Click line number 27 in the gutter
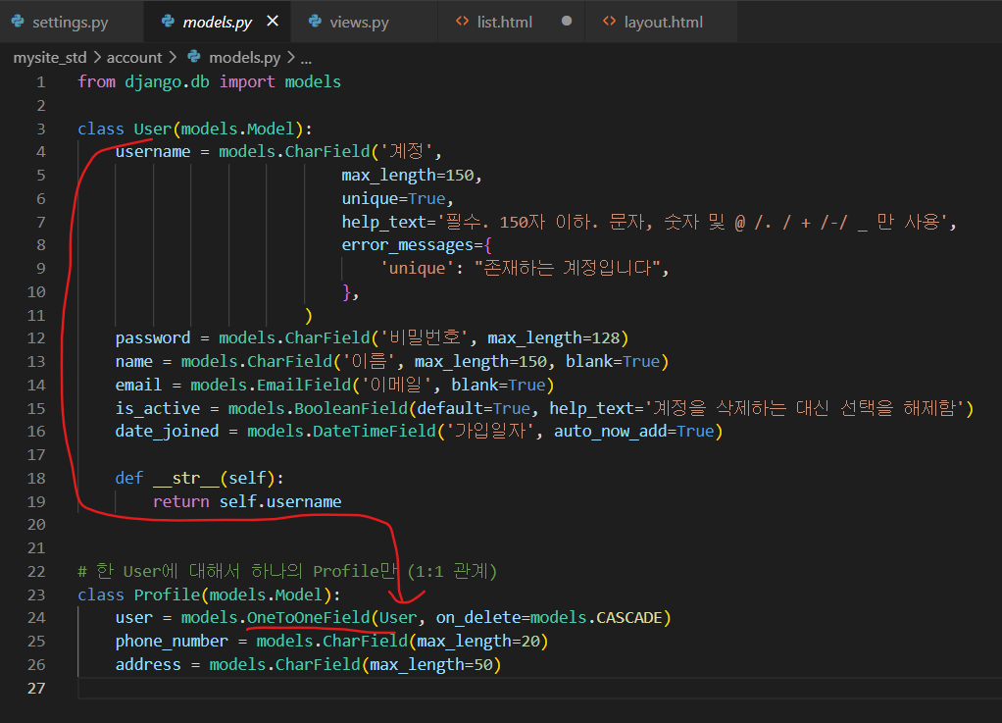 point(36,688)
